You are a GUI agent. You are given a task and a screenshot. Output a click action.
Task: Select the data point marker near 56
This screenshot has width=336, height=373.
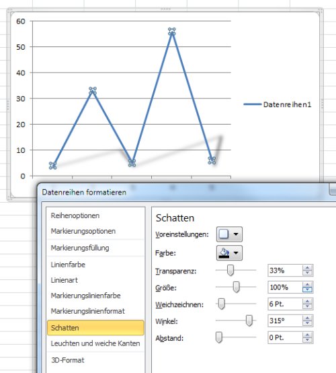[172, 32]
